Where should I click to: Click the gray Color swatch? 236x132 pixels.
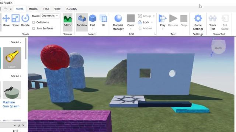pyautogui.click(x=131, y=18)
